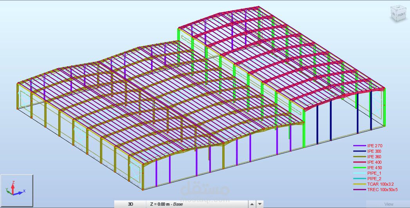The image size is (410, 208).
Task: Click the XYZ axis orientation widget
Action: [x=16, y=190]
